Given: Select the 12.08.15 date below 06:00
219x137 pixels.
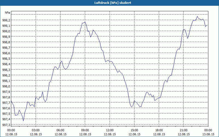Looking at the screenshot, I should [x=60, y=134].
